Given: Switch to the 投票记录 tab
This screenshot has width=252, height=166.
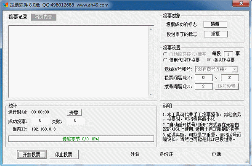Looking at the screenshot, I should pyautogui.click(x=18, y=17).
